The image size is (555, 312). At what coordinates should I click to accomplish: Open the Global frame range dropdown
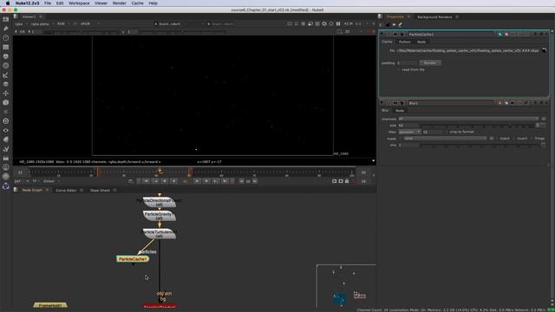(x=51, y=181)
